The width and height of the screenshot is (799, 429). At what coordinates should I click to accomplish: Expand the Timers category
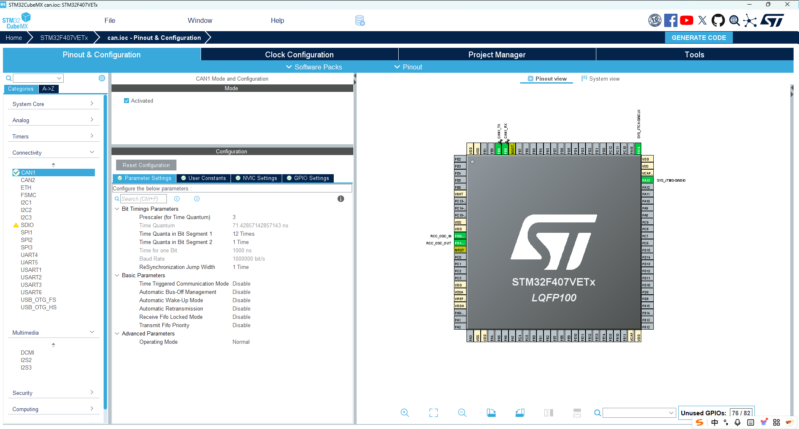pos(53,136)
